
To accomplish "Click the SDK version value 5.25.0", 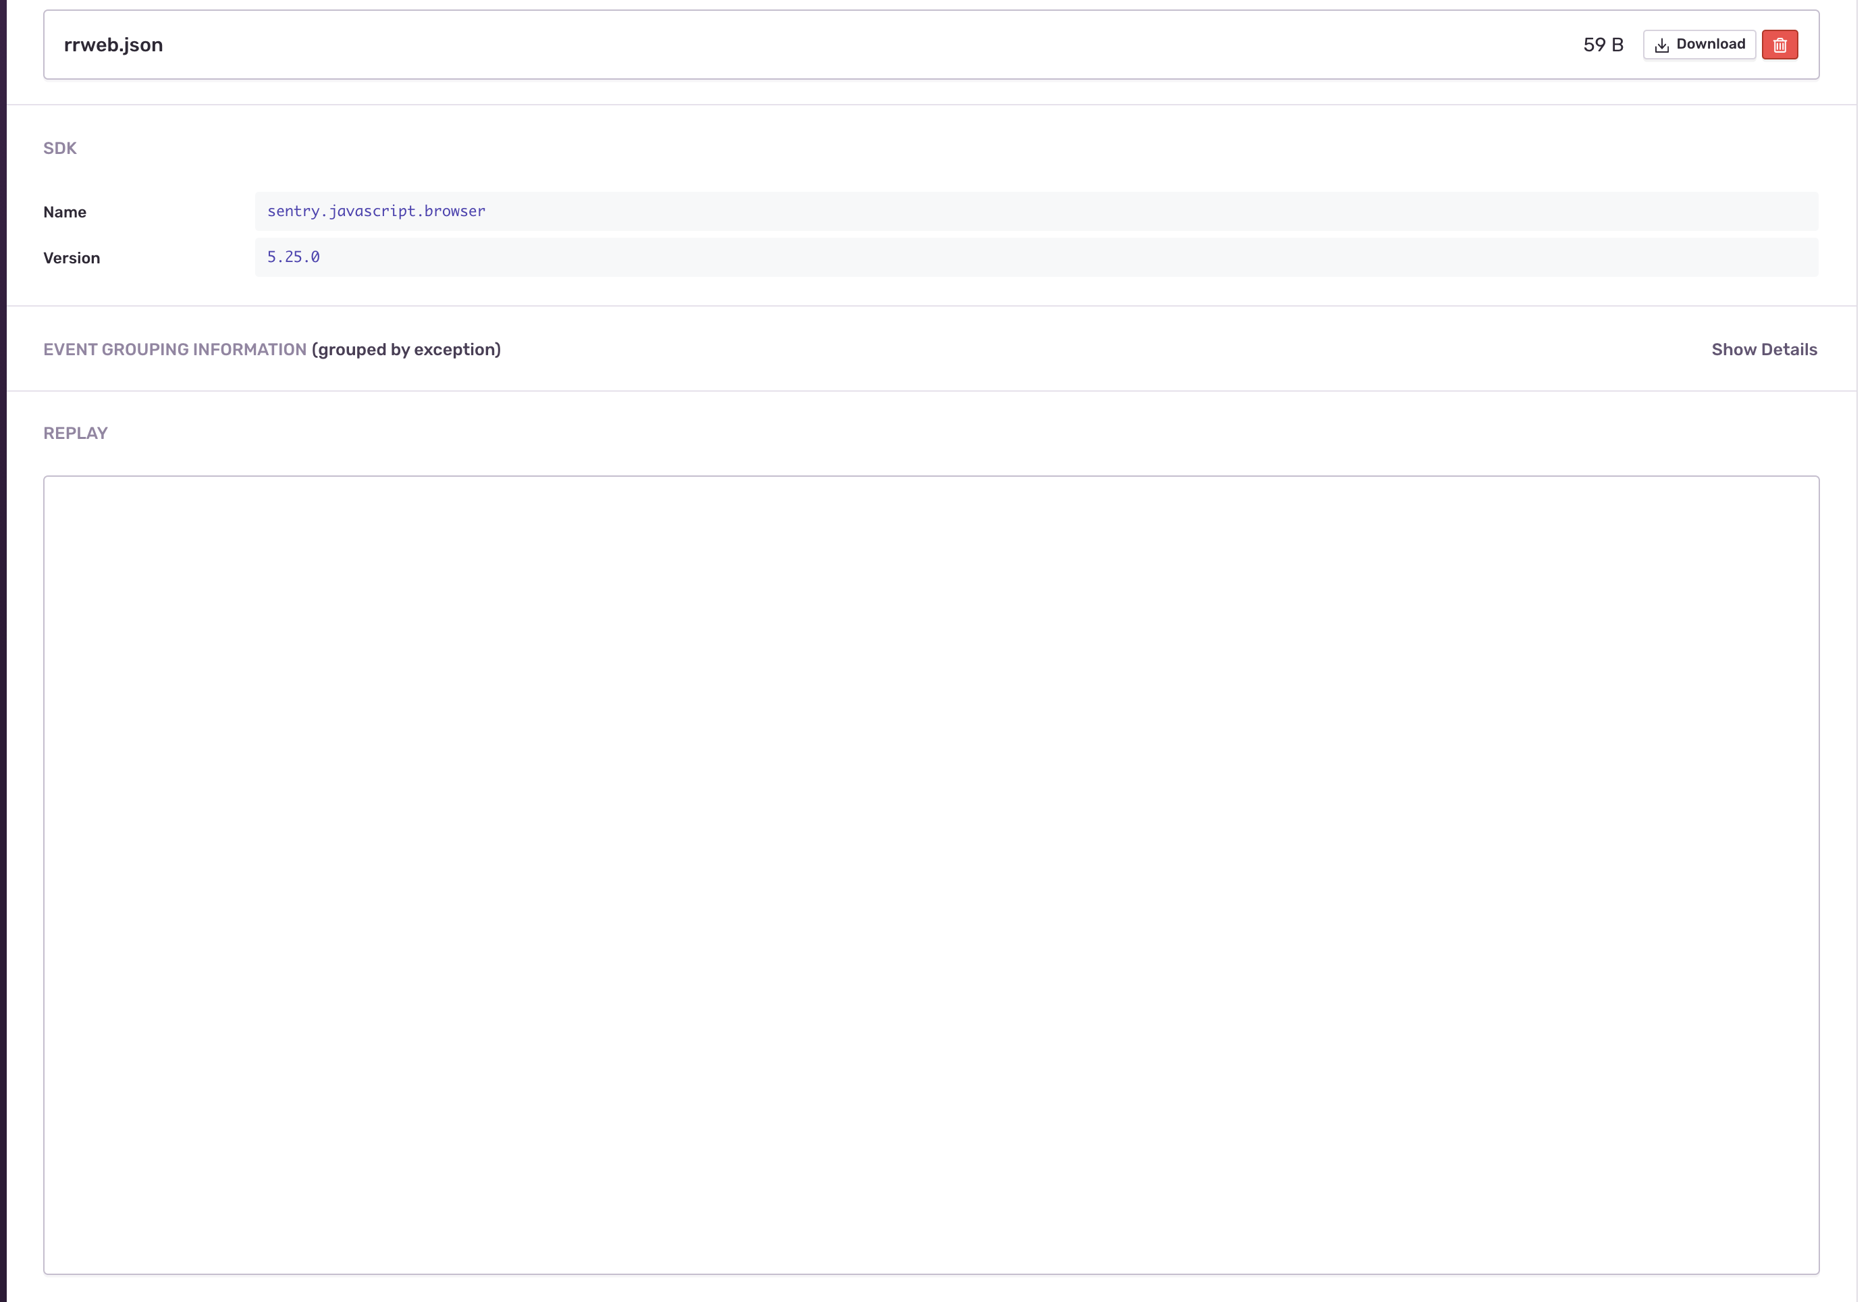I will click(293, 257).
